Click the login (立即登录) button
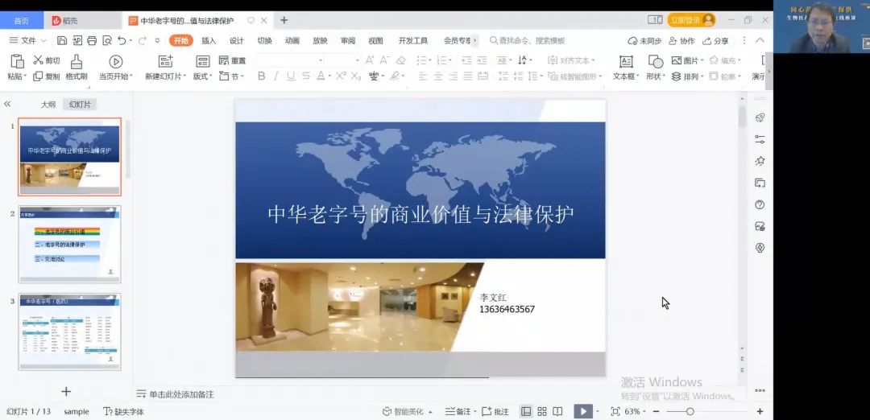This screenshot has width=870, height=420. [x=690, y=20]
